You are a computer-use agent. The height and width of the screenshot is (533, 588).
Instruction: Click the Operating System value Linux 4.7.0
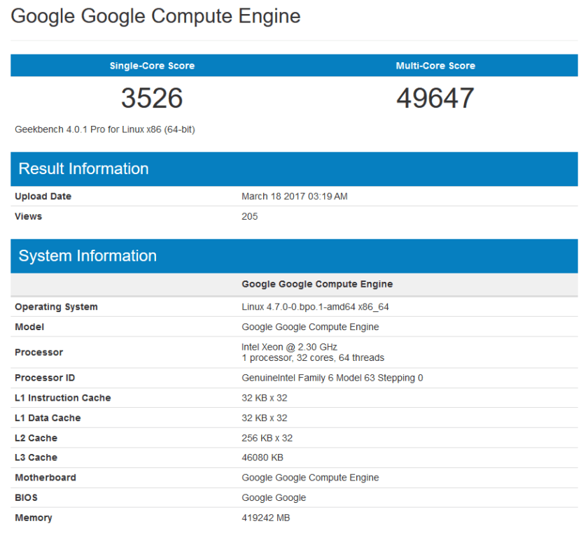(x=315, y=307)
